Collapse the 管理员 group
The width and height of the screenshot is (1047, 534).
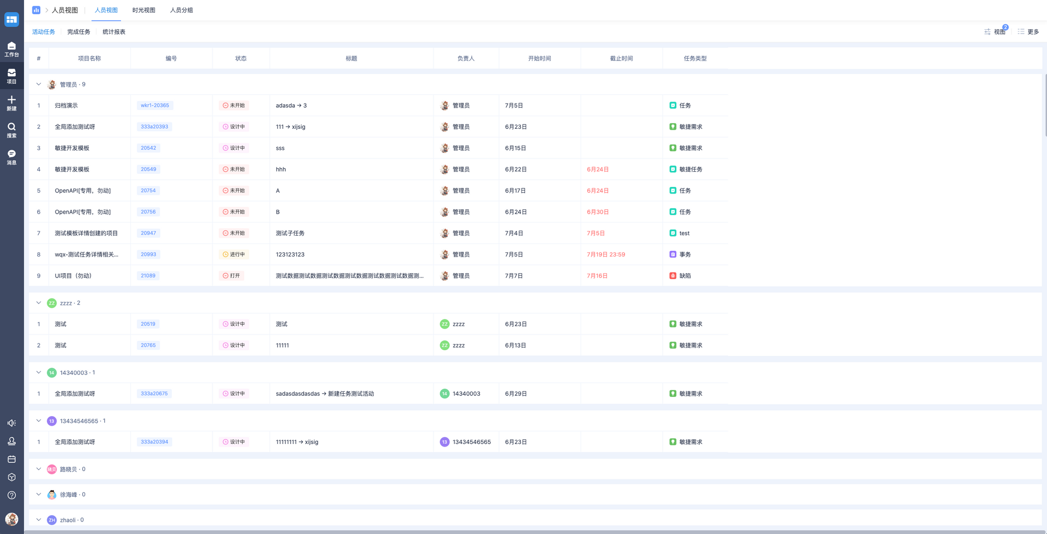[x=39, y=84]
